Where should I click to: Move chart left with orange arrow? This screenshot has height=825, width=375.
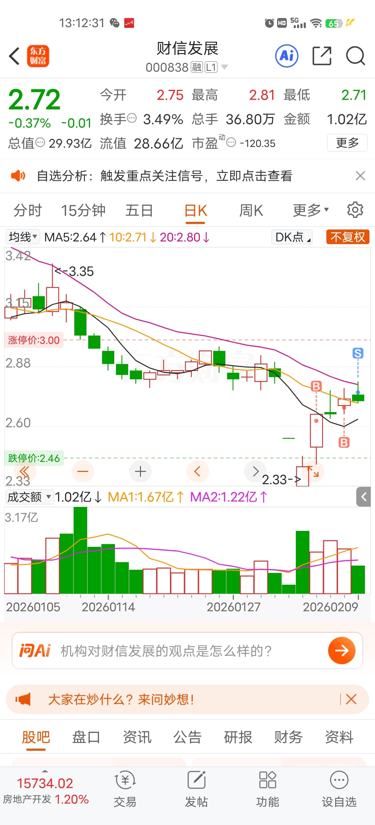point(198,472)
